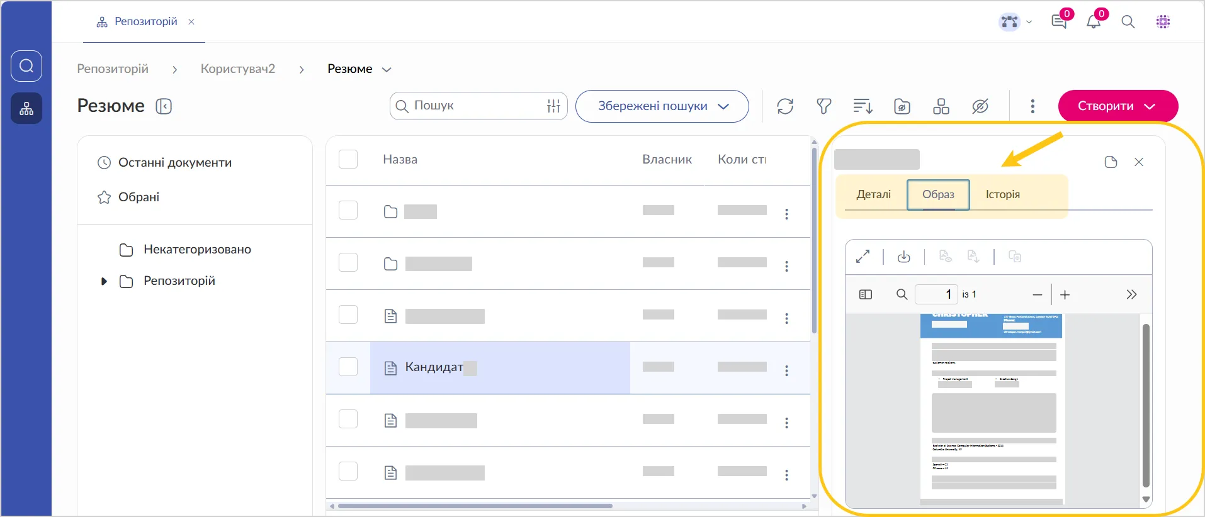The width and height of the screenshot is (1205, 517).
Task: Tick the select-all checkbox in header
Action: click(348, 160)
